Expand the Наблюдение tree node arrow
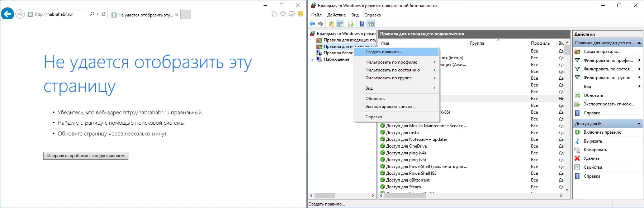 (312, 60)
